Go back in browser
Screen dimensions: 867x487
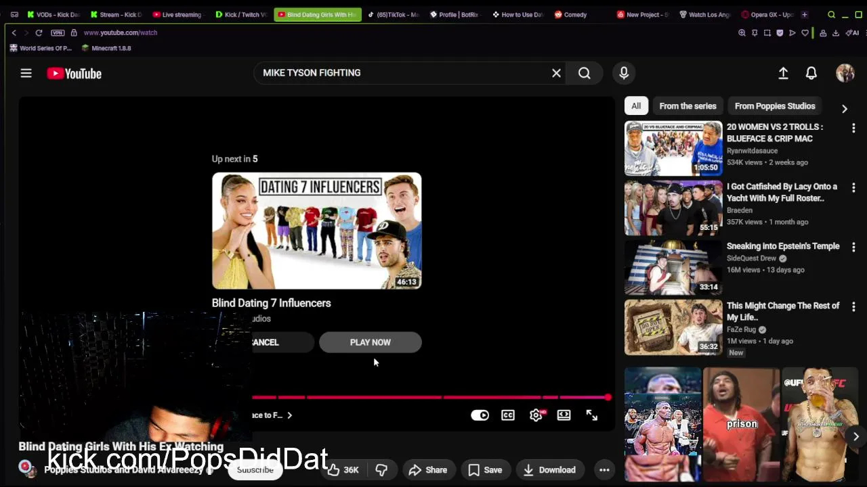point(14,32)
